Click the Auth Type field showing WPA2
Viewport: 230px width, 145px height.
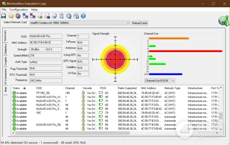point(46,62)
